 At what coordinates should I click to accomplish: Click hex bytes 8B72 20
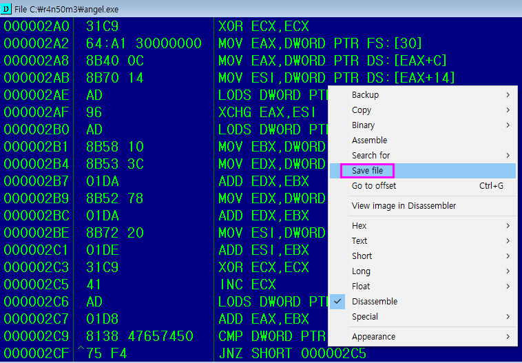[115, 233]
